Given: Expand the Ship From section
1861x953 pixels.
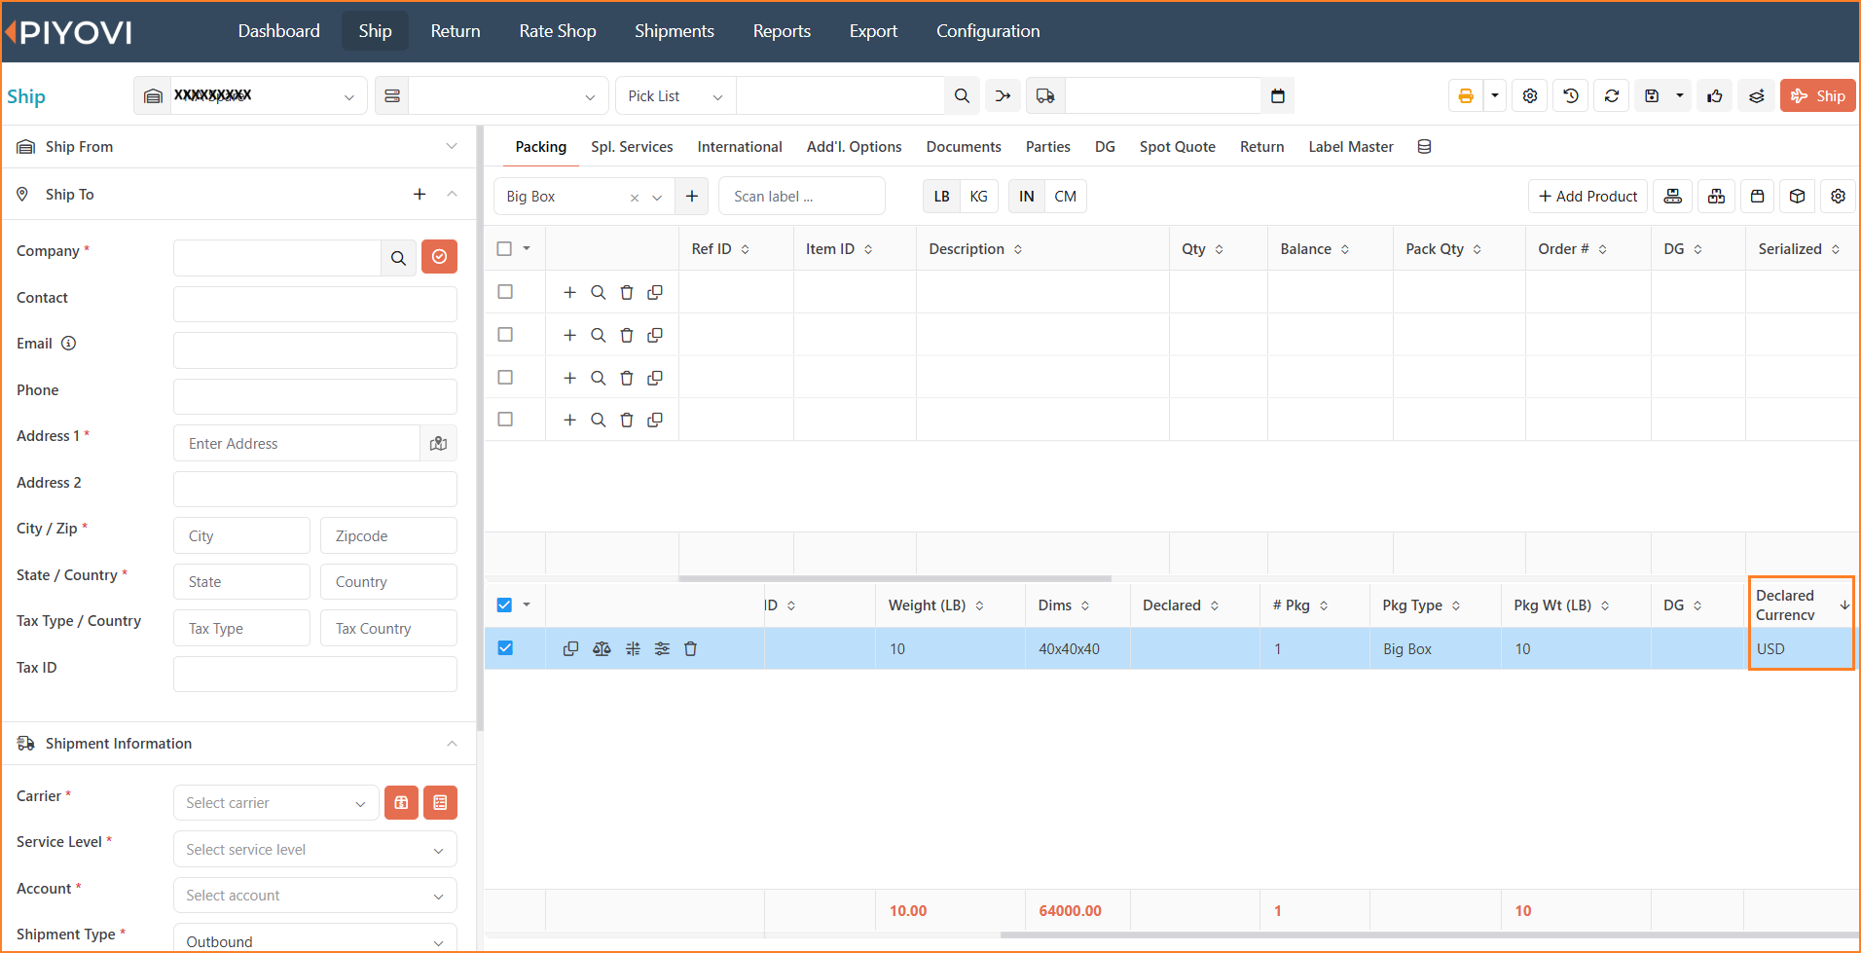Looking at the screenshot, I should [451, 146].
